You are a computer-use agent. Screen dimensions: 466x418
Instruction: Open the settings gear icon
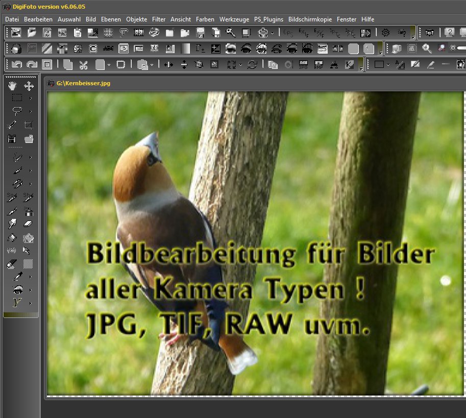click(386, 33)
